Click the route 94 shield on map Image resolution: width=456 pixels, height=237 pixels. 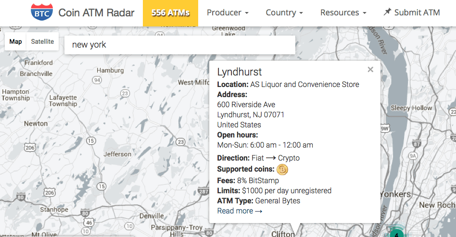point(97,80)
